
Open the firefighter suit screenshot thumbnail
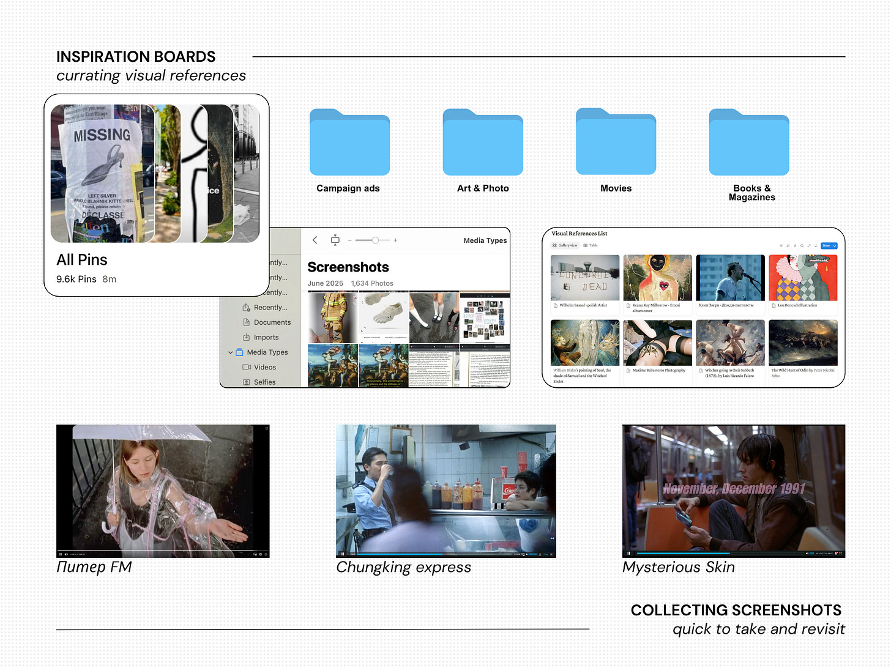click(x=332, y=317)
